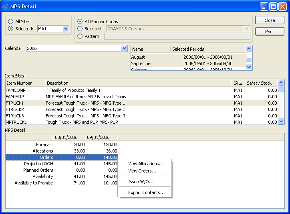
Task: Choose the Selected planner code radio option
Action: pos(80,29)
